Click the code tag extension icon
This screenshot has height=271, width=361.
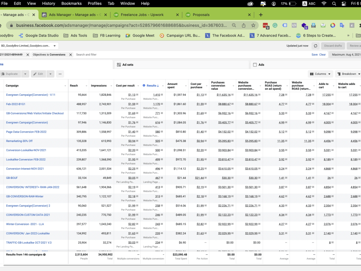point(294,25)
